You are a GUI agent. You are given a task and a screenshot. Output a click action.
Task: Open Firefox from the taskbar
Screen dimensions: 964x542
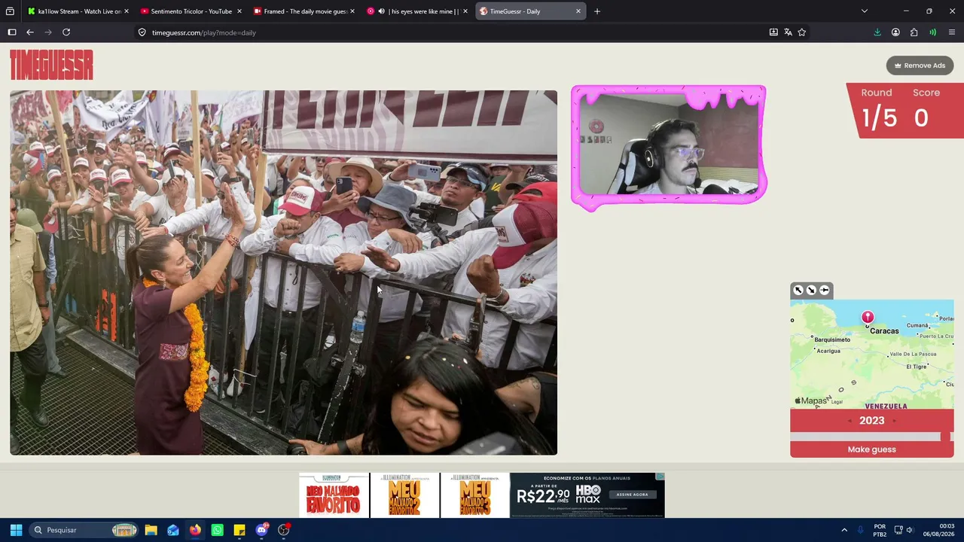pos(195,530)
